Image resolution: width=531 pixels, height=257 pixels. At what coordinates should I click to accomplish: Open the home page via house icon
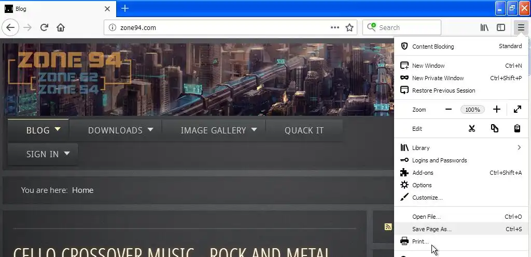click(x=61, y=27)
